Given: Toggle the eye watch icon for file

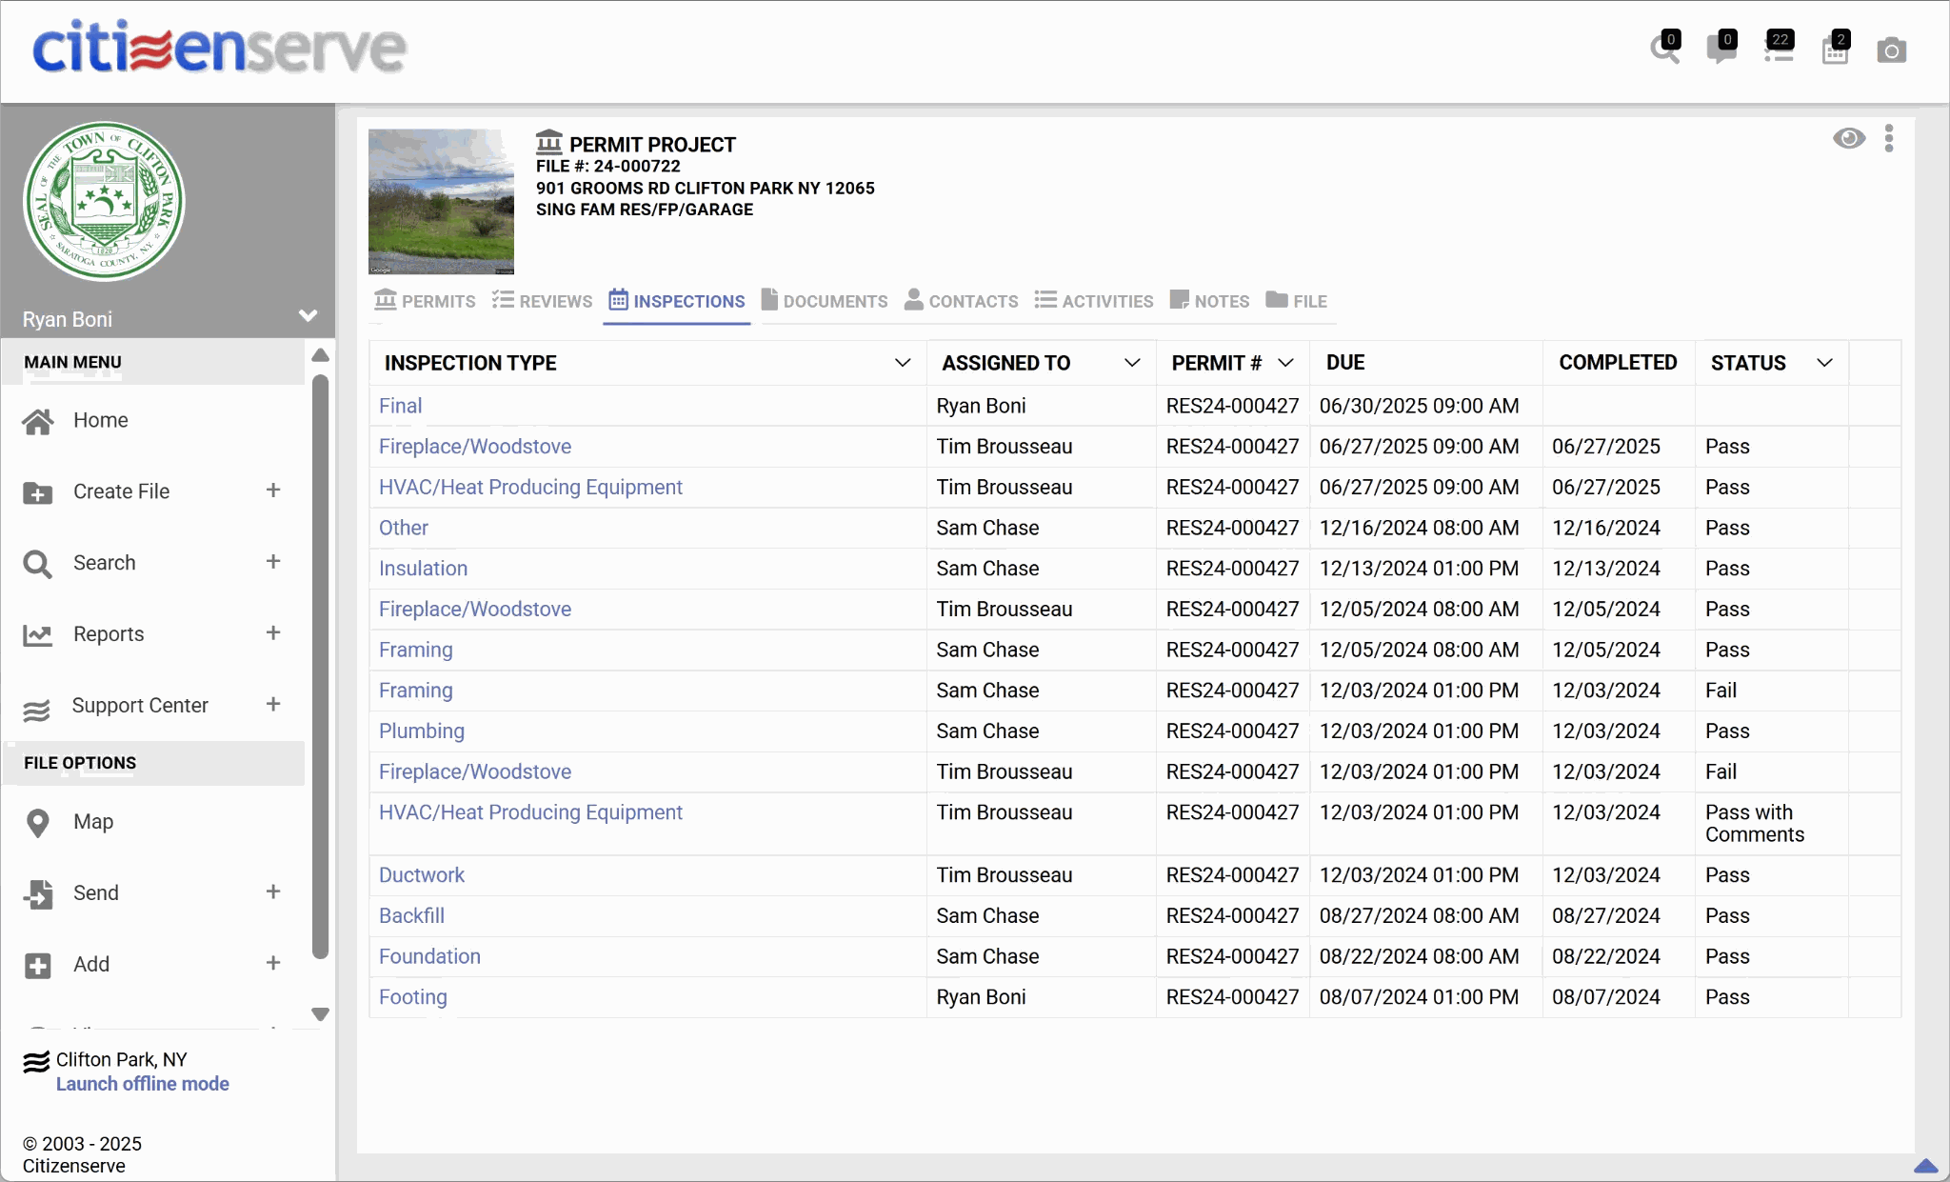Looking at the screenshot, I should 1848,139.
